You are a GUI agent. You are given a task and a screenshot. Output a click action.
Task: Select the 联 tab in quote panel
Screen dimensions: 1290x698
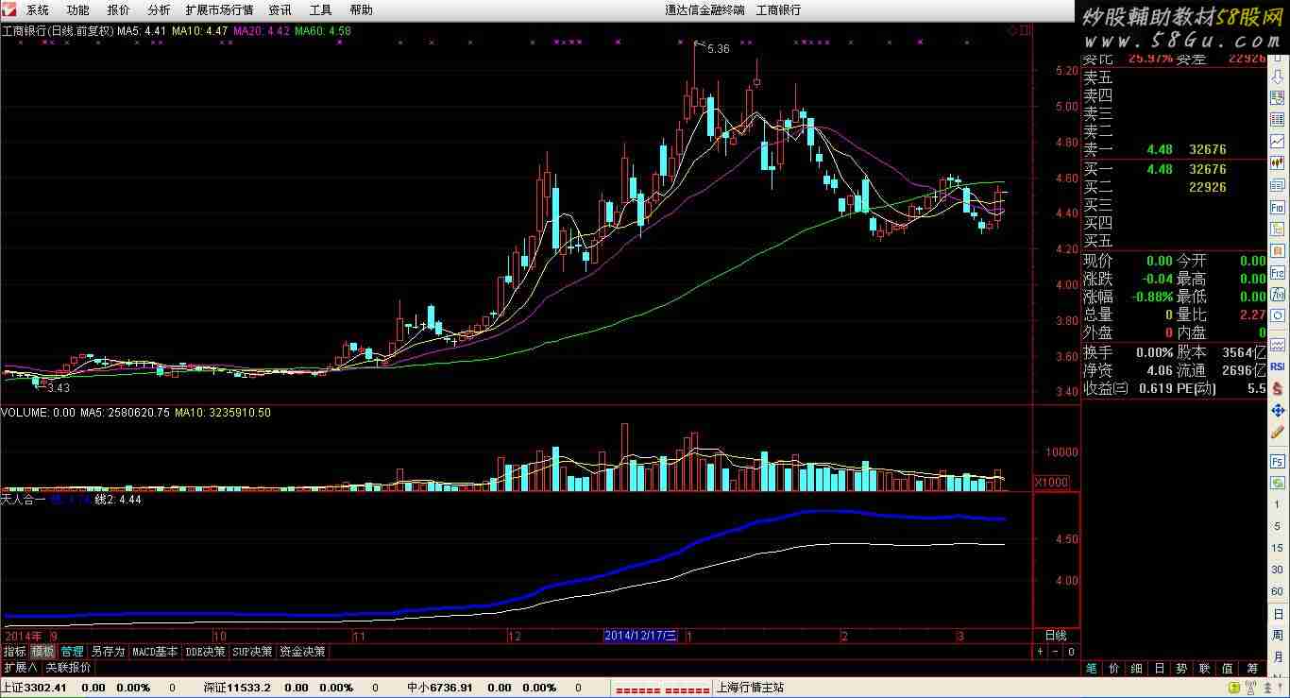(1204, 668)
